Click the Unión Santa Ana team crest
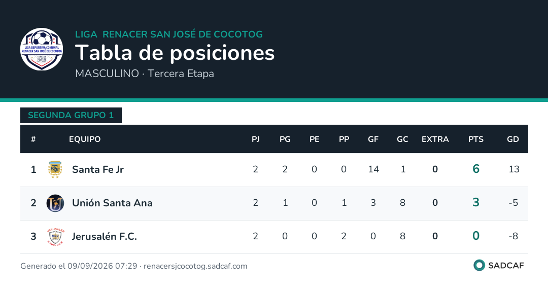The height and width of the screenshot is (292, 548). pyautogui.click(x=55, y=203)
